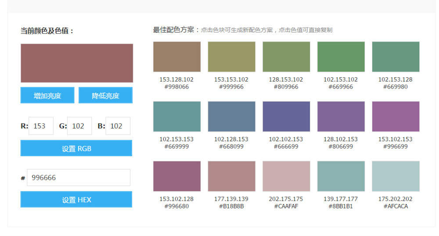Copy the #809966 hex value text
This screenshot has width=439, height=236.
[286, 87]
